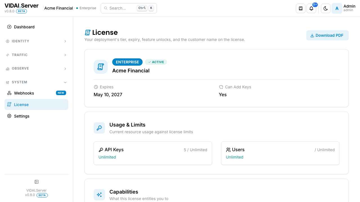The height and width of the screenshot is (202, 360).
Task: Expand the IDENTITY sidebar section
Action: tap(36, 41)
